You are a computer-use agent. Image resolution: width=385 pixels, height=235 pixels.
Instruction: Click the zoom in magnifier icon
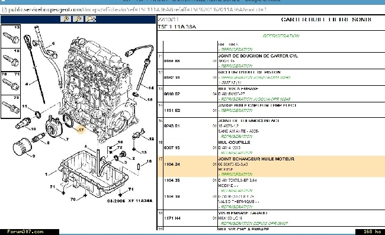(x=66, y=19)
